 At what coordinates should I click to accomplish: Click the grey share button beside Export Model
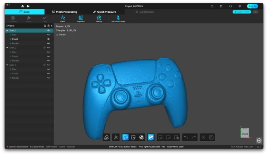[x=255, y=12]
